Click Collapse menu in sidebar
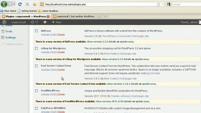This screenshot has width=201, height=113. pos(12,44)
